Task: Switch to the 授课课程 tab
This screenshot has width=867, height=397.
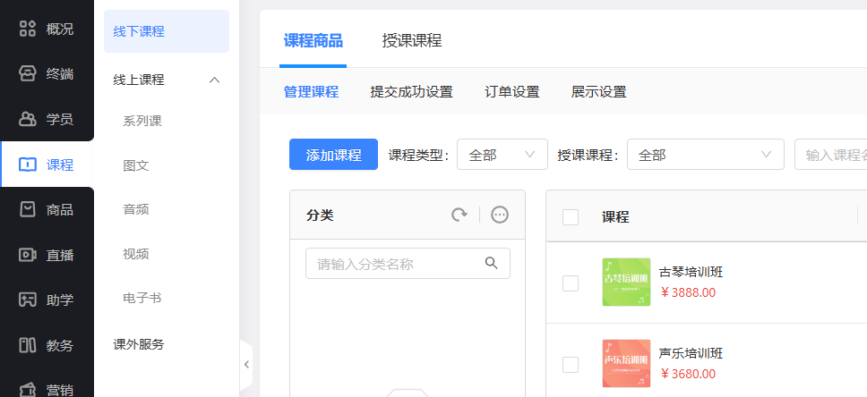Action: (412, 41)
